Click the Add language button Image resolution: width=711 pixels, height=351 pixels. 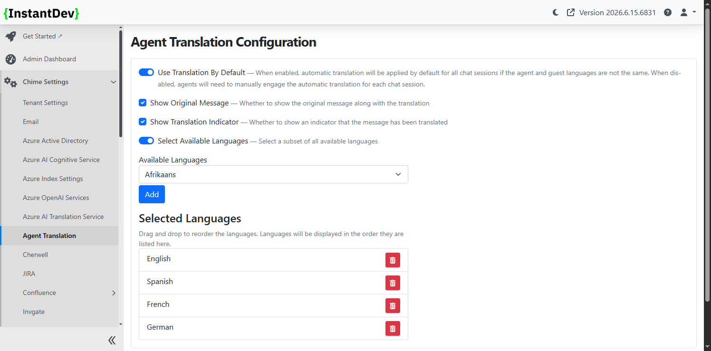point(152,194)
